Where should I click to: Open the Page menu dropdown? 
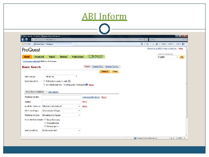[x=164, y=44]
